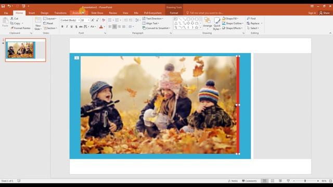Open the Change Case dropdown
This screenshot has height=187, width=333.
(x=93, y=26)
